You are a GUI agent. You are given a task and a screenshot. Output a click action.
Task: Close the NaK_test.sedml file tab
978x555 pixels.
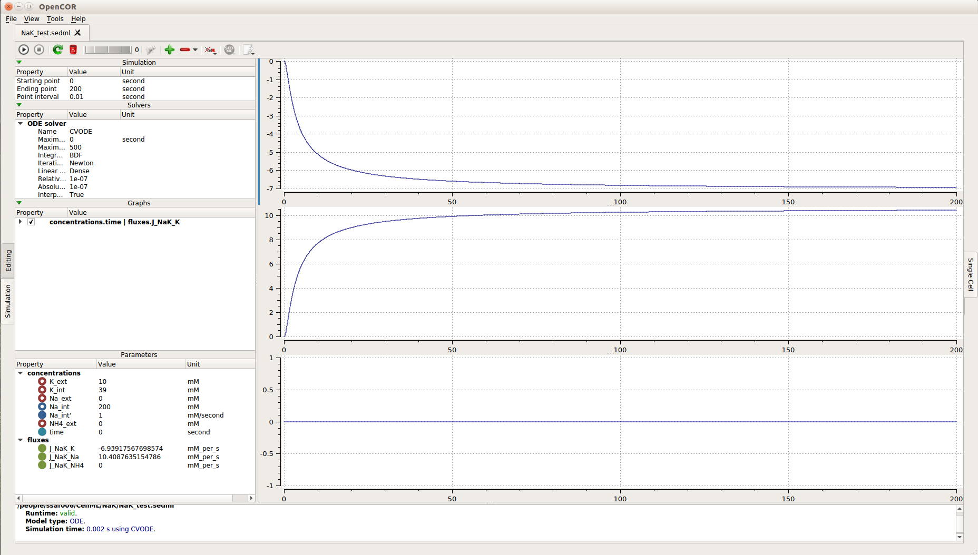point(78,33)
